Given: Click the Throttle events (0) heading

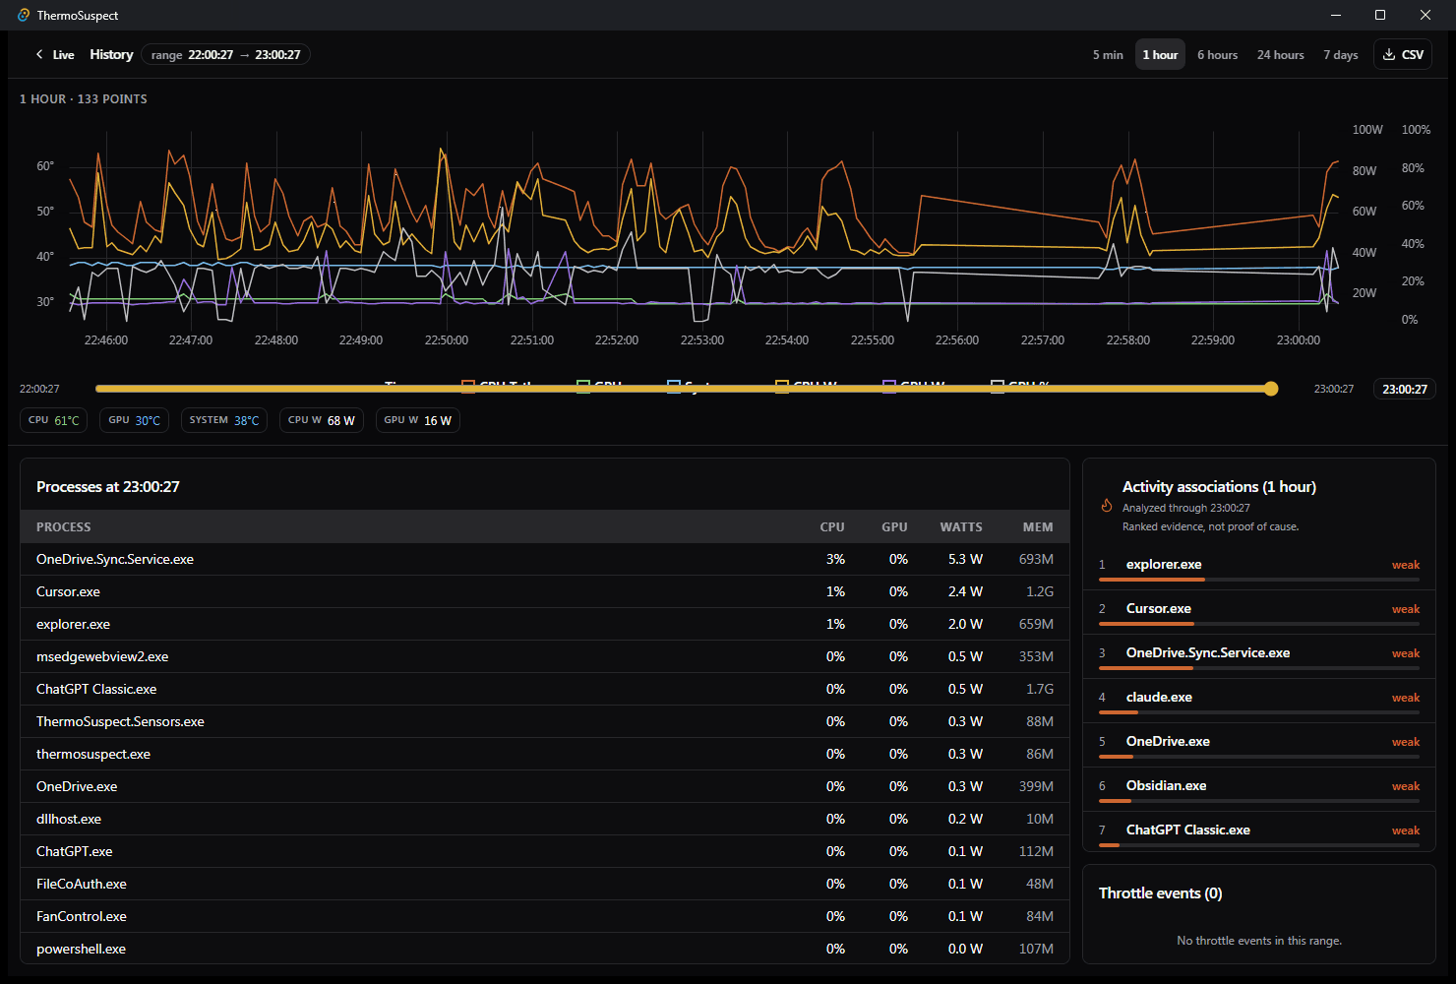Looking at the screenshot, I should coord(1160,893).
